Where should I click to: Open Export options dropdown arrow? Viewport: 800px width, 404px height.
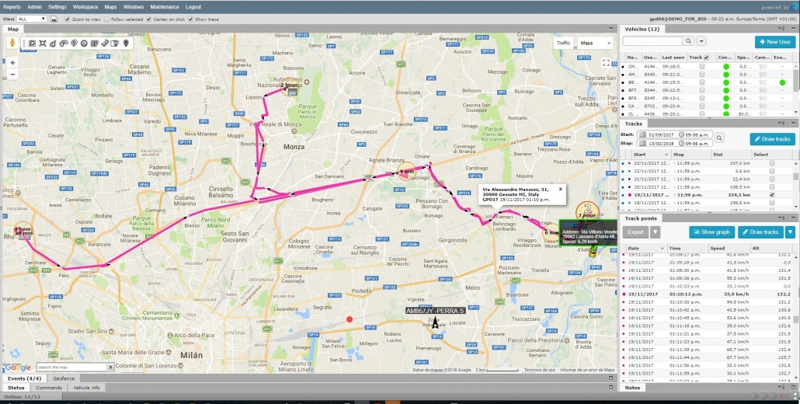[655, 232]
